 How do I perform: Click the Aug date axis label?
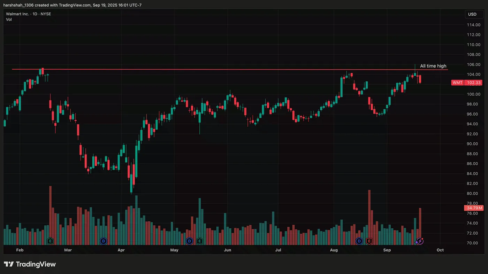coord(334,250)
